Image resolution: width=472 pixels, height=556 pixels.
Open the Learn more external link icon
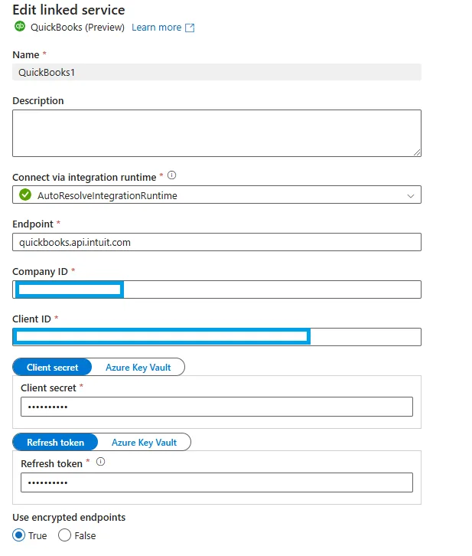(x=190, y=28)
